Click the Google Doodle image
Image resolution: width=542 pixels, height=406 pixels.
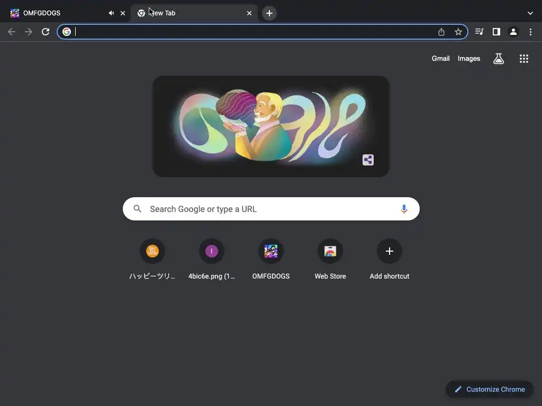pos(271,126)
